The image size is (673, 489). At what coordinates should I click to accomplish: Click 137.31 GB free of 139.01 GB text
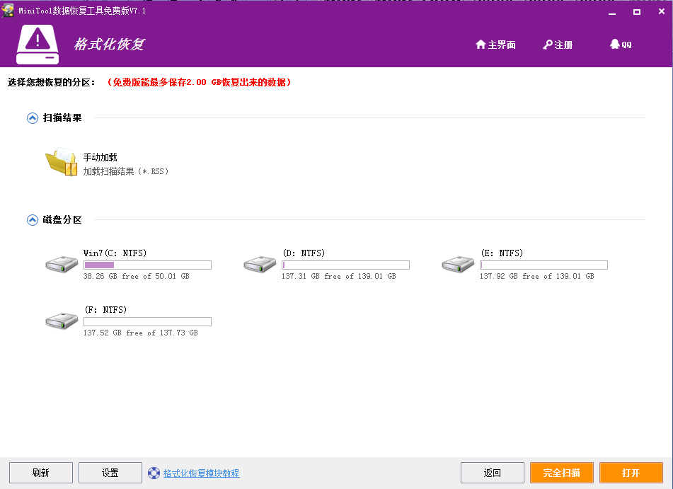pos(339,276)
